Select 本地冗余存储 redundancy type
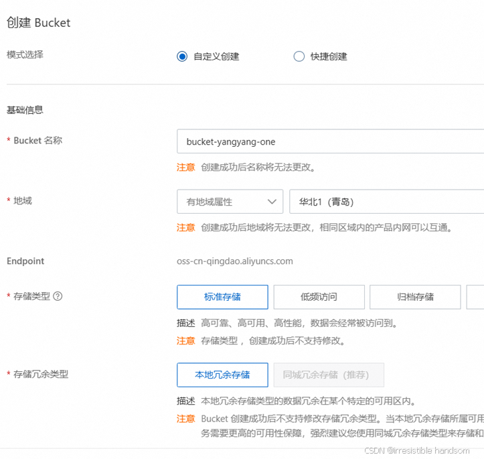The image size is (484, 459). 222,375
